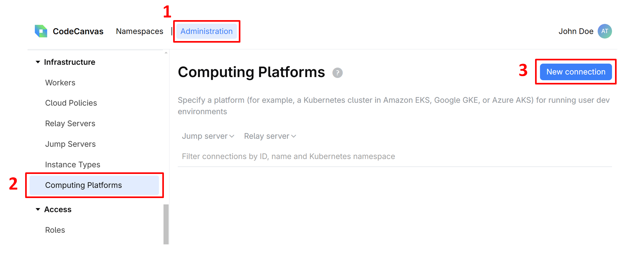
Task: Open the Jump Servers page
Action: pos(70,144)
